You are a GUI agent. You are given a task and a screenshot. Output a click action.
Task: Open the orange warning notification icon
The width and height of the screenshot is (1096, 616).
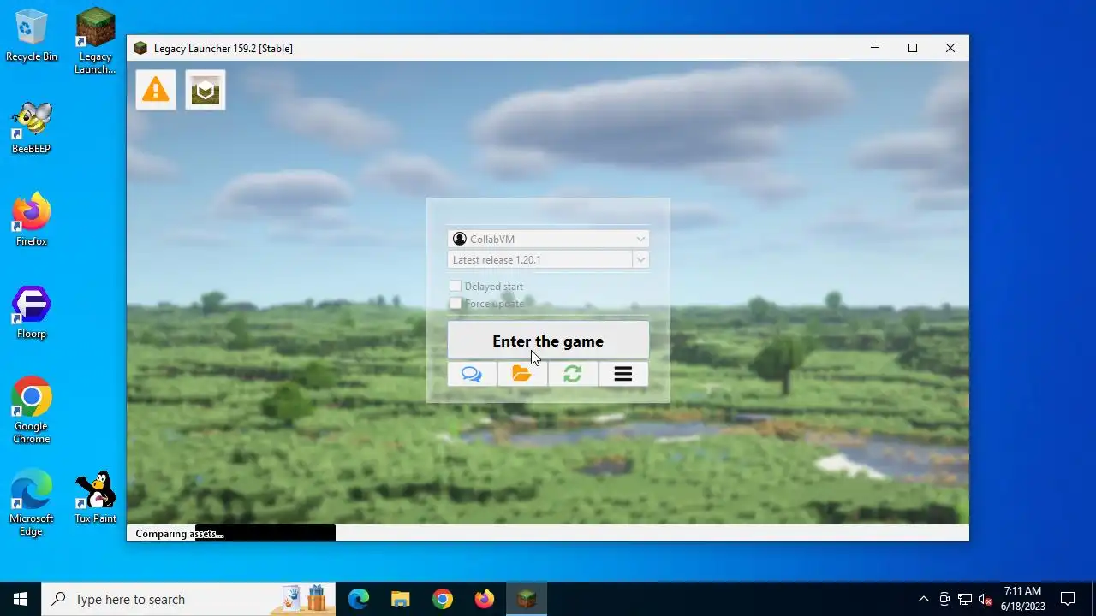[x=156, y=90]
